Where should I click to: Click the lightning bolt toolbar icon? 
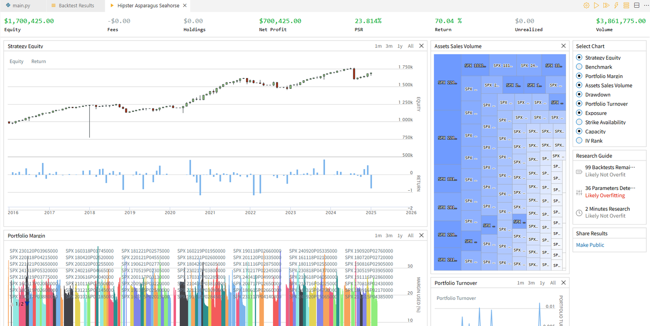point(616,5)
